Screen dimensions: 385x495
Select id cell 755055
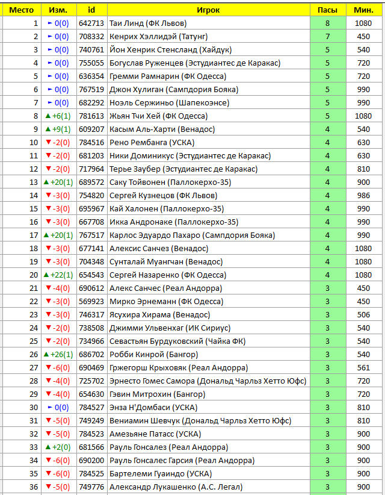click(91, 63)
